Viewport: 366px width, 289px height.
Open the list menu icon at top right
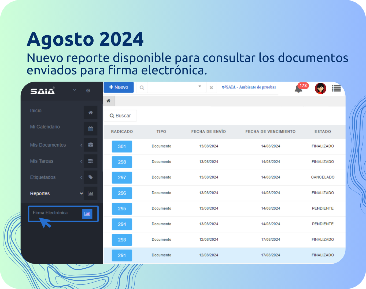[336, 88]
